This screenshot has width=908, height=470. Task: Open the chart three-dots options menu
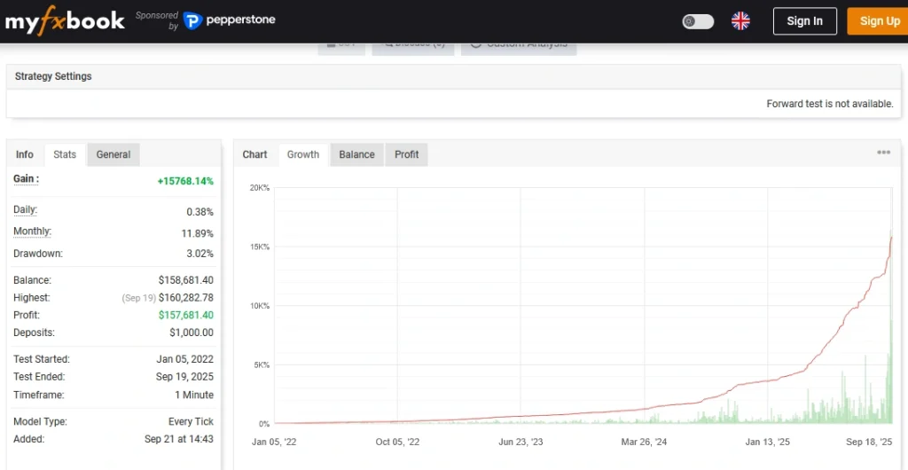pos(883,153)
